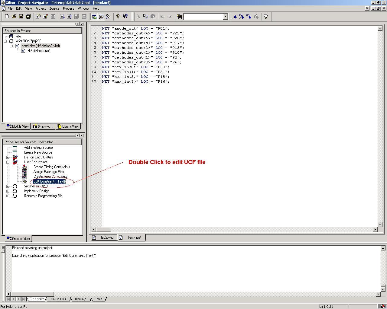This screenshot has width=387, height=309.
Task: Collapse the hexd-bhv source node
Action: click(11, 46)
